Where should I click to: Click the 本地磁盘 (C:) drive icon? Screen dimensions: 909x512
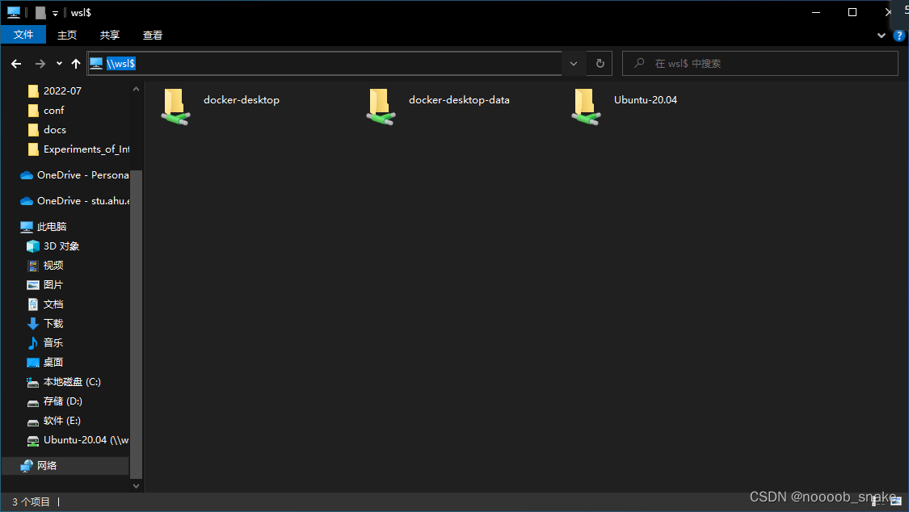click(33, 382)
